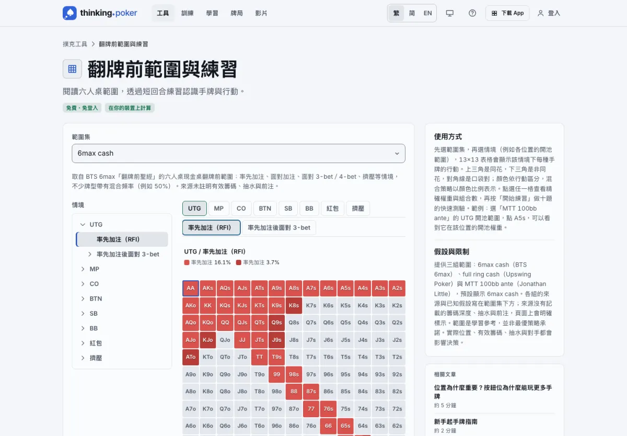Select the 76s hand cell
The image size is (627, 436).
tap(328, 409)
